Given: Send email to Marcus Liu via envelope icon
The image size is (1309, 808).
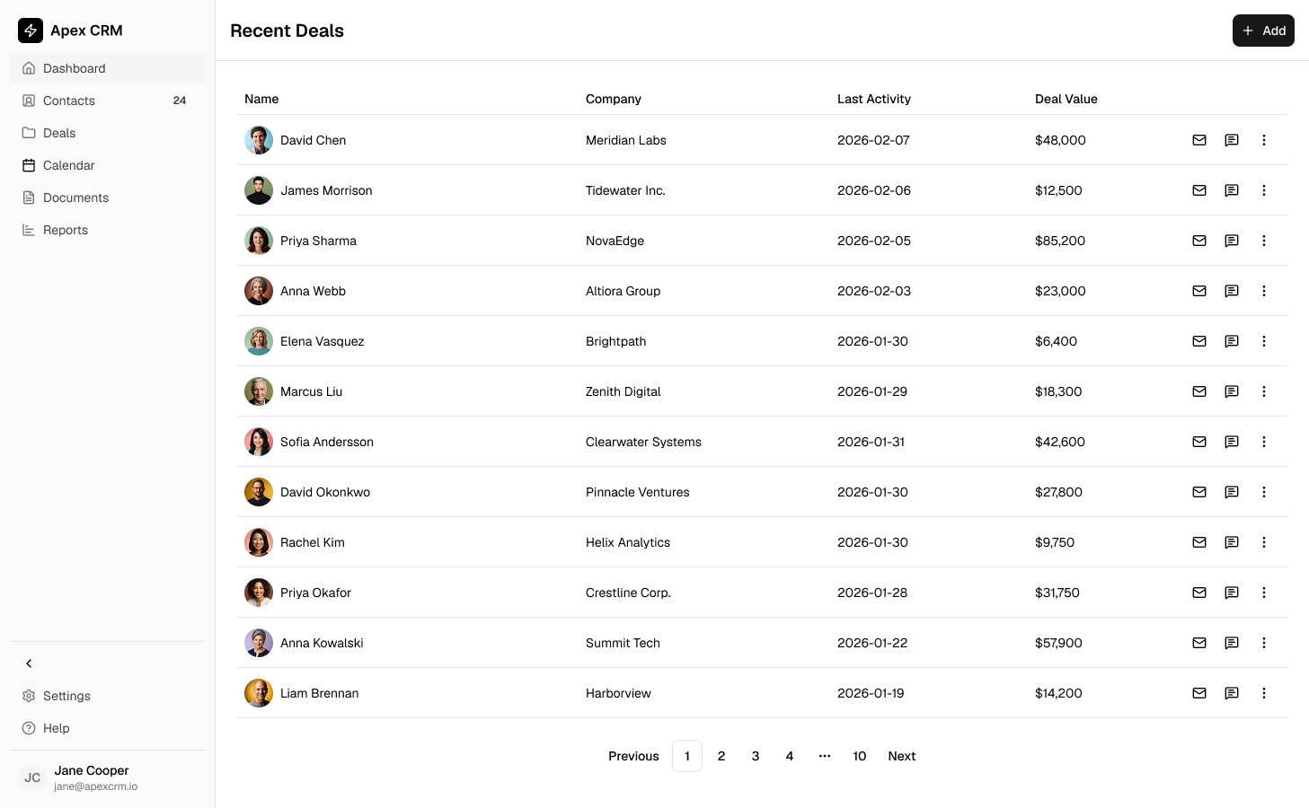Looking at the screenshot, I should [x=1199, y=391].
